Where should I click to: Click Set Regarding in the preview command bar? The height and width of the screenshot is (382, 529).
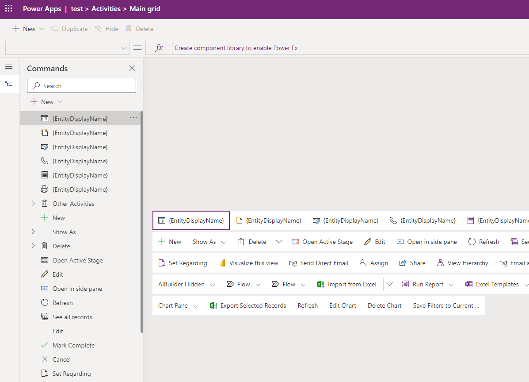pyautogui.click(x=183, y=263)
